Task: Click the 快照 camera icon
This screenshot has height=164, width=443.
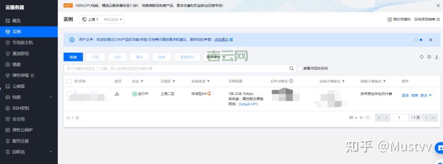Action: [8, 97]
